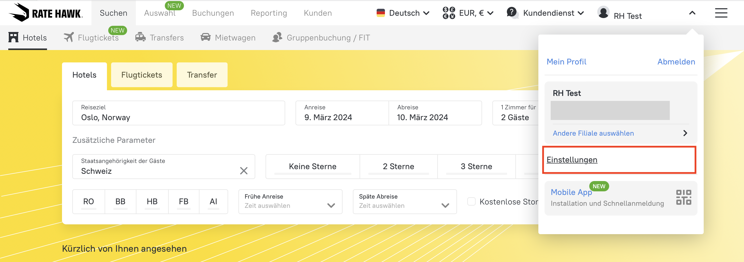Screen dimensions: 744x262
Task: Click the RateHawk logo
Action: (46, 13)
